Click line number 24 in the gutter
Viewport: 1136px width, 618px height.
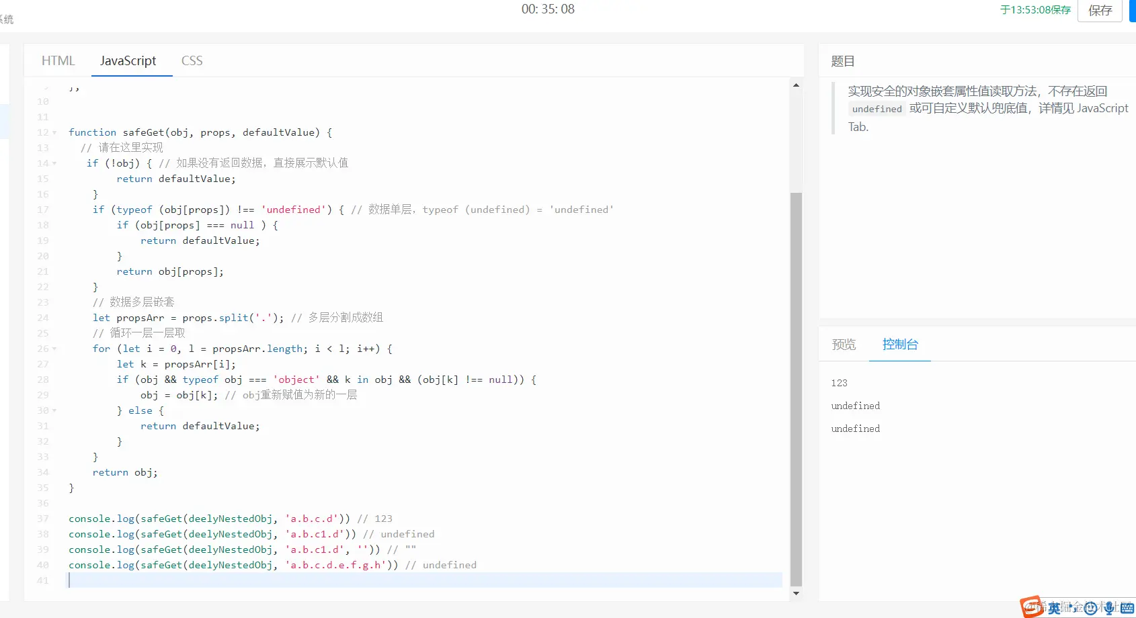tap(43, 318)
